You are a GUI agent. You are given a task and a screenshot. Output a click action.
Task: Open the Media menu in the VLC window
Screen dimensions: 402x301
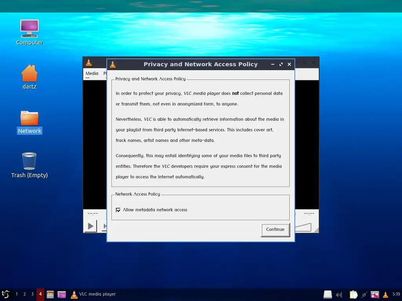point(92,73)
